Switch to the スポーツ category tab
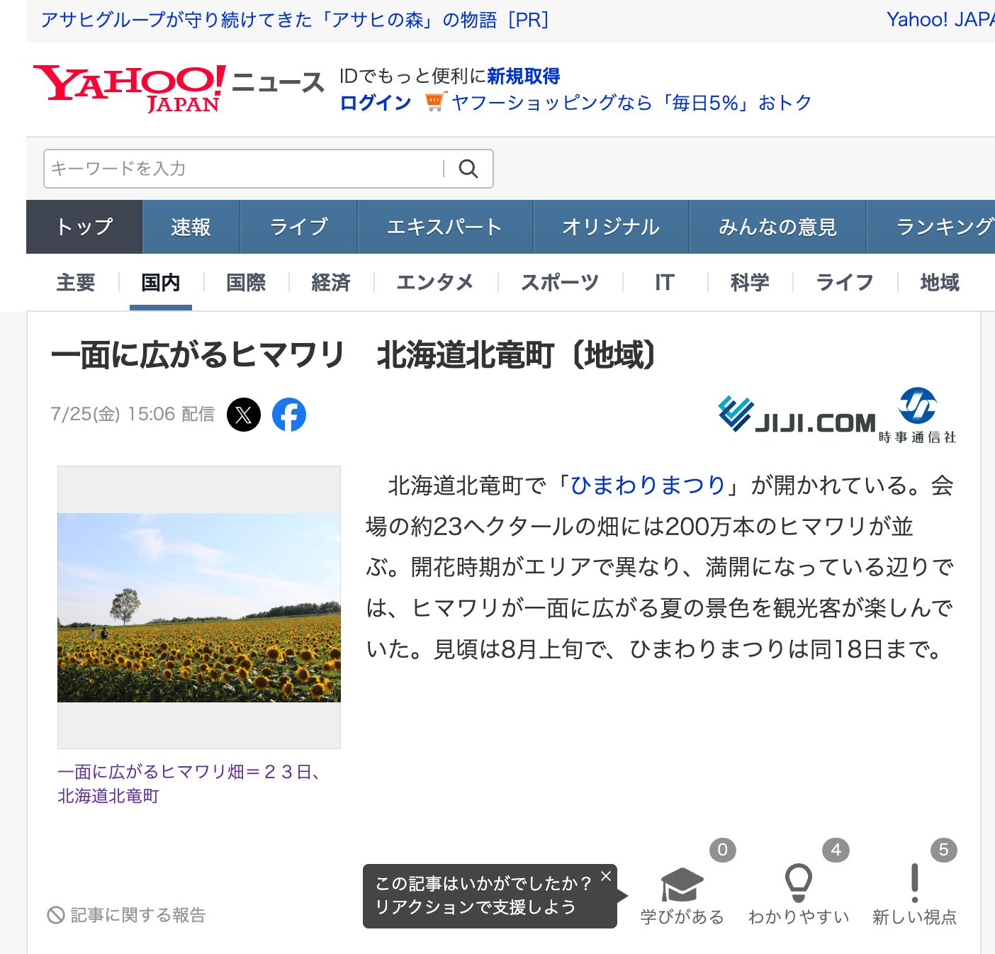The width and height of the screenshot is (995, 954). 560,283
